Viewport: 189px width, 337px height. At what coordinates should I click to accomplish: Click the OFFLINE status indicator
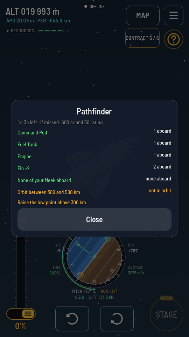pyautogui.click(x=94, y=6)
